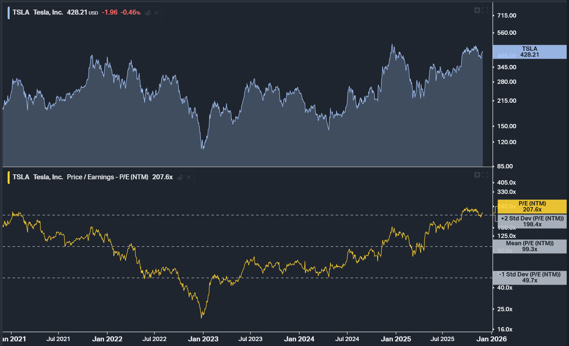Click the layers icon in P/E (NTM) legend

pos(180,177)
